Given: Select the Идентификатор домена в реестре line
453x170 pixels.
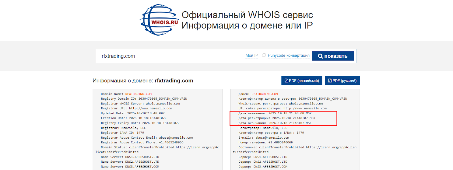Looking at the screenshot, I should [293, 99].
